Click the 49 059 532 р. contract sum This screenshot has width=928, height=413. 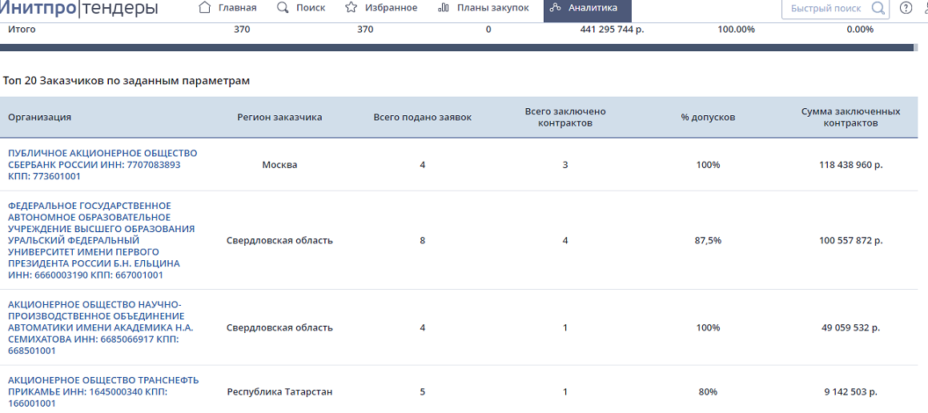[x=851, y=328]
